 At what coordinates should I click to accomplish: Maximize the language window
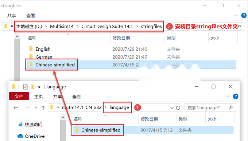click(213, 86)
